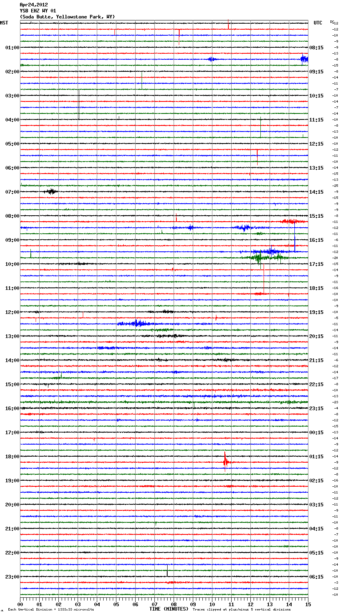Pick the 18:00 MST time label
Image resolution: width=340 pixels, height=615 pixels.
12,457
